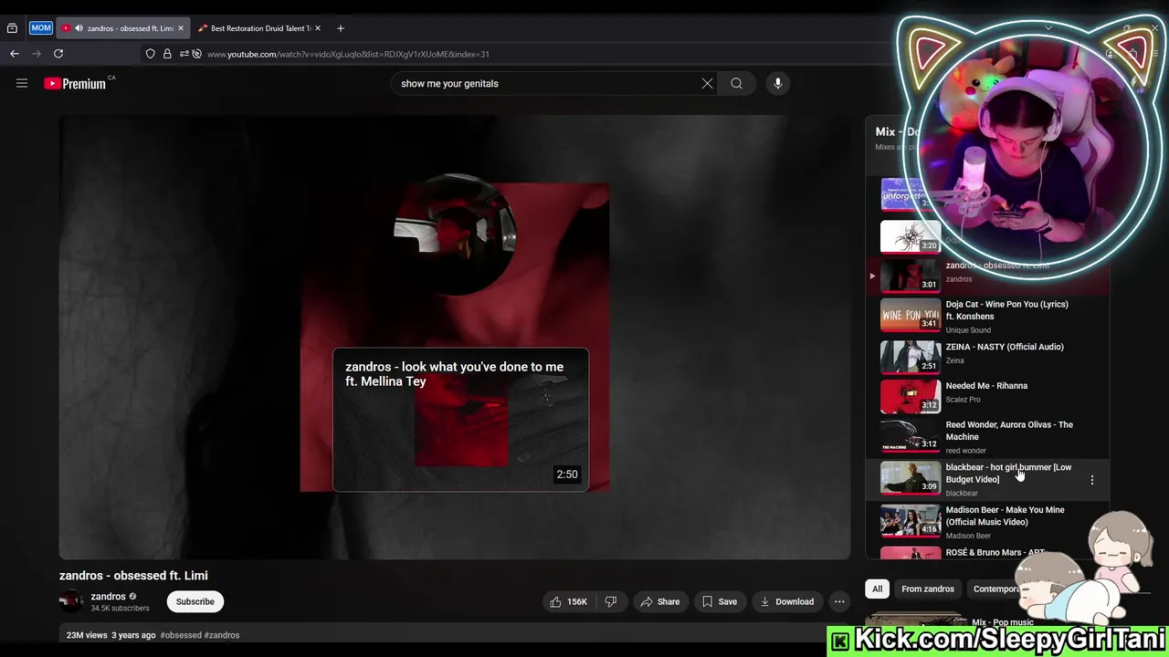The height and width of the screenshot is (657, 1169).
Task: Open a new browser tab
Action: (341, 28)
